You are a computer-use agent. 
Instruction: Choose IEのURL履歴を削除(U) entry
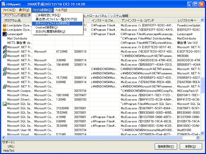(x=57, y=32)
